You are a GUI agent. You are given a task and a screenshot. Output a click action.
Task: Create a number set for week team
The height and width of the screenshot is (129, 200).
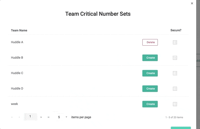coord(150,104)
